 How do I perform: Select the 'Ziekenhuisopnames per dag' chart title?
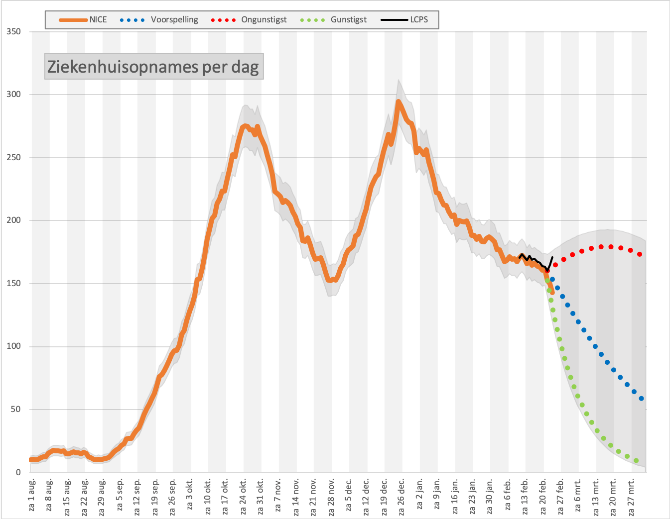point(153,67)
